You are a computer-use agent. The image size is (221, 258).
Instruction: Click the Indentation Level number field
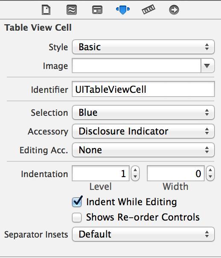click(x=101, y=173)
